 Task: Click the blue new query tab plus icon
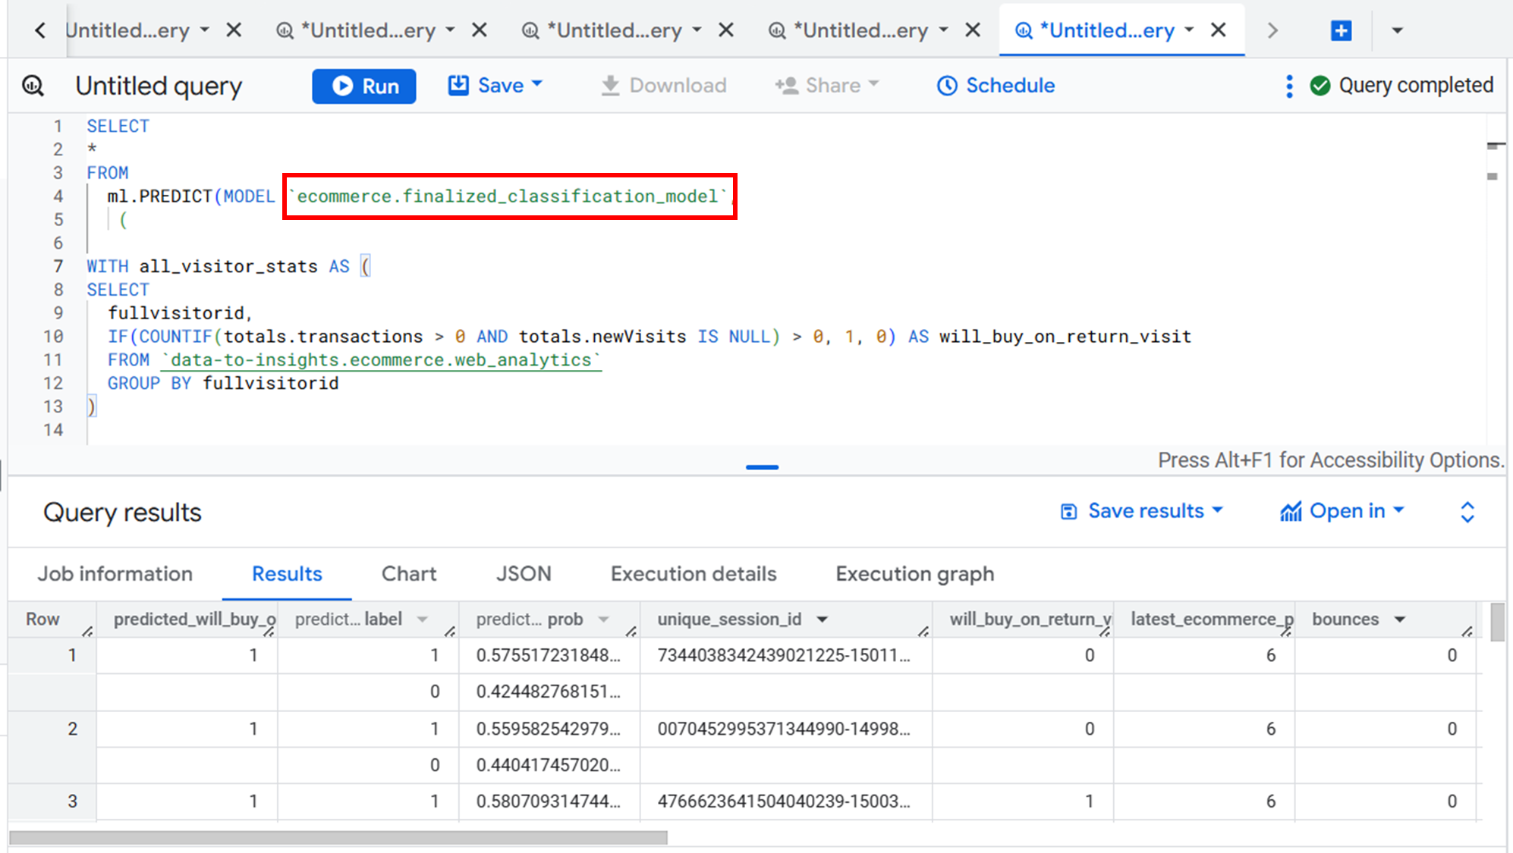point(1341,30)
